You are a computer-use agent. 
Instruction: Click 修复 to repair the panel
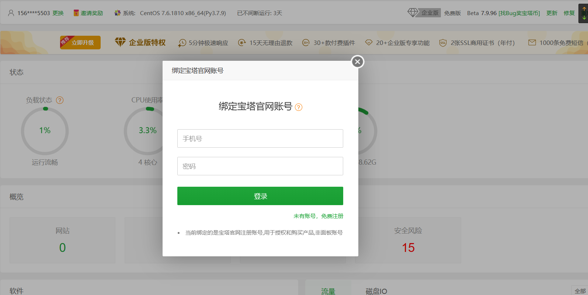[x=569, y=13]
